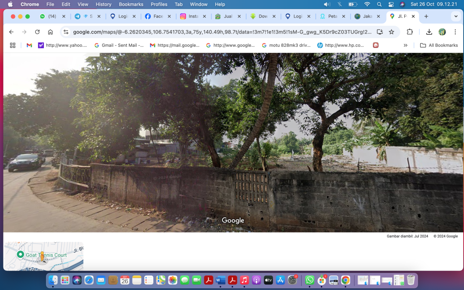This screenshot has height=290, width=464.
Task: Open the Chrome Extensions puzzle icon
Action: coord(409,32)
